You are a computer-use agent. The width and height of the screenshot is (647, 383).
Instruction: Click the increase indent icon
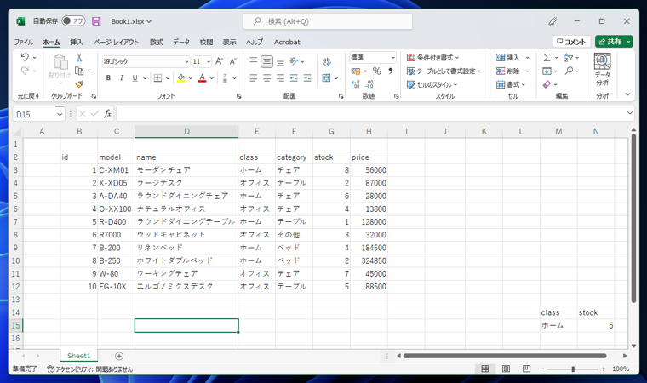tap(307, 78)
